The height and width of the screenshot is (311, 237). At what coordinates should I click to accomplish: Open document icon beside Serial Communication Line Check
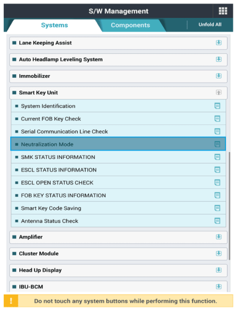point(217,131)
